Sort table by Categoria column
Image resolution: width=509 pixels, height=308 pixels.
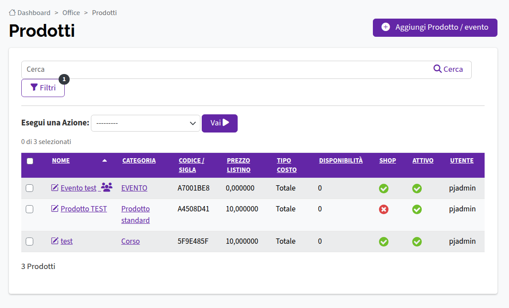pyautogui.click(x=139, y=160)
